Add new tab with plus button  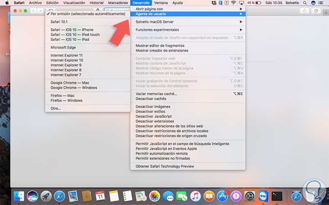[x=326, y=13]
